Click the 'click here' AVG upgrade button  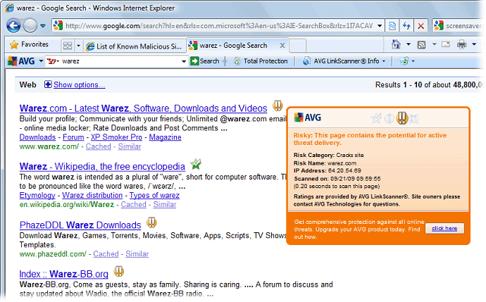444,229
